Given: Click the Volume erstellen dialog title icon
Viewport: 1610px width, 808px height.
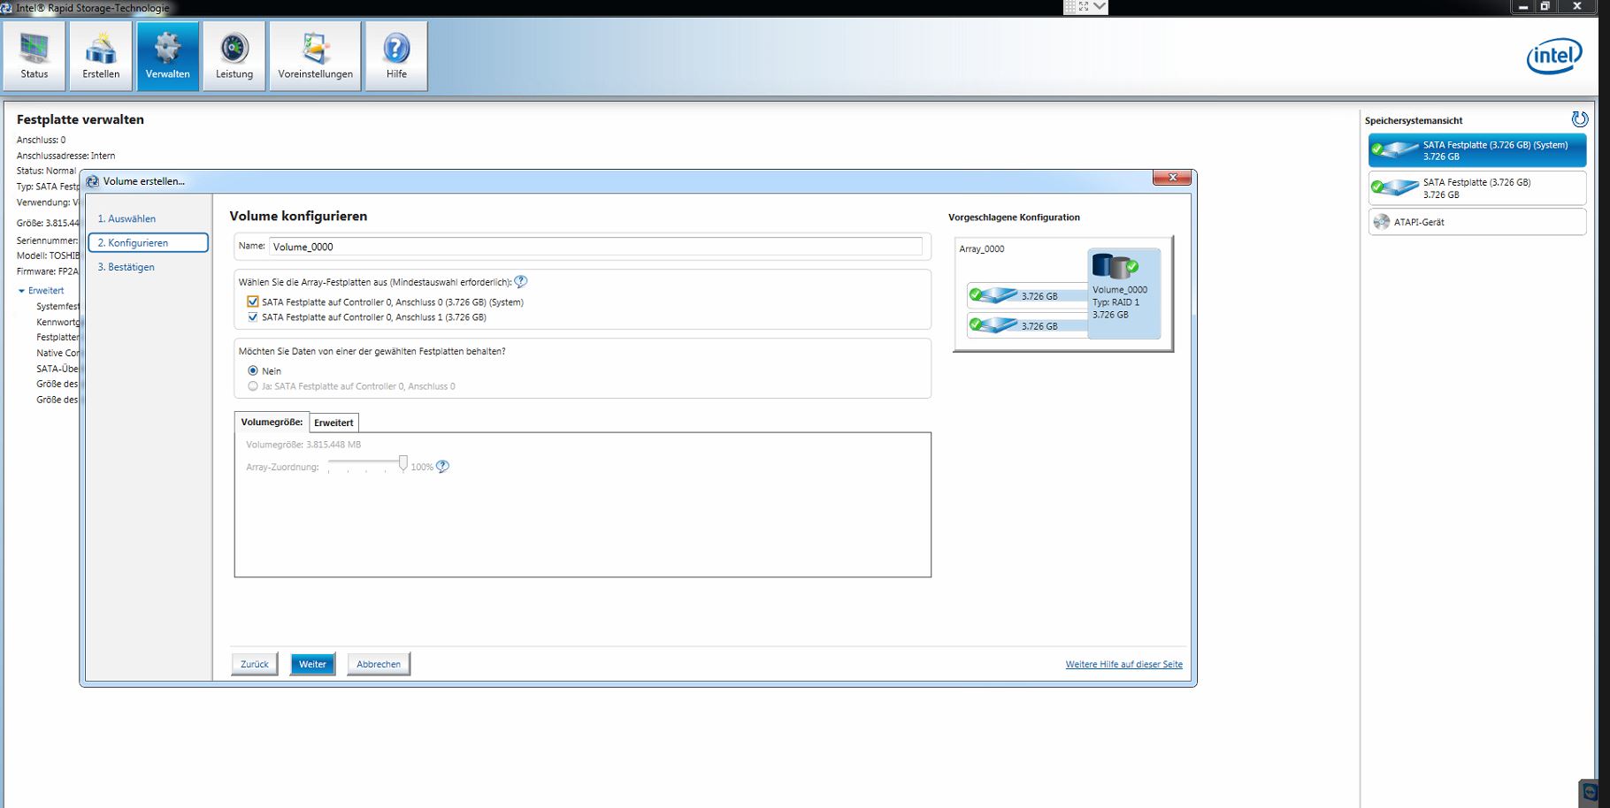Looking at the screenshot, I should (92, 181).
